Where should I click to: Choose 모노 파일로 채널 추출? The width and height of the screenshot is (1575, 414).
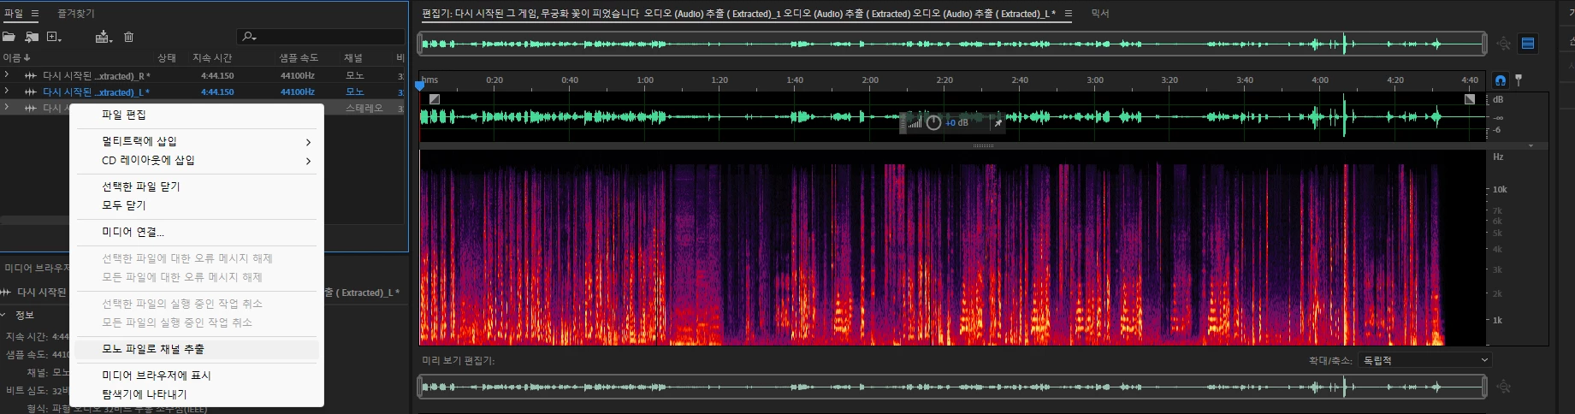point(197,349)
